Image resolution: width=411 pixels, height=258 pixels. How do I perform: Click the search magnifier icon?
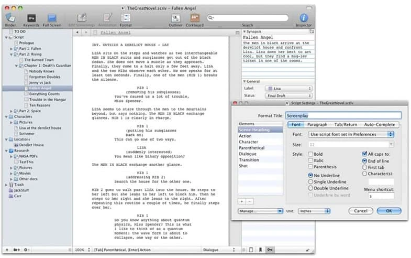(x=210, y=18)
